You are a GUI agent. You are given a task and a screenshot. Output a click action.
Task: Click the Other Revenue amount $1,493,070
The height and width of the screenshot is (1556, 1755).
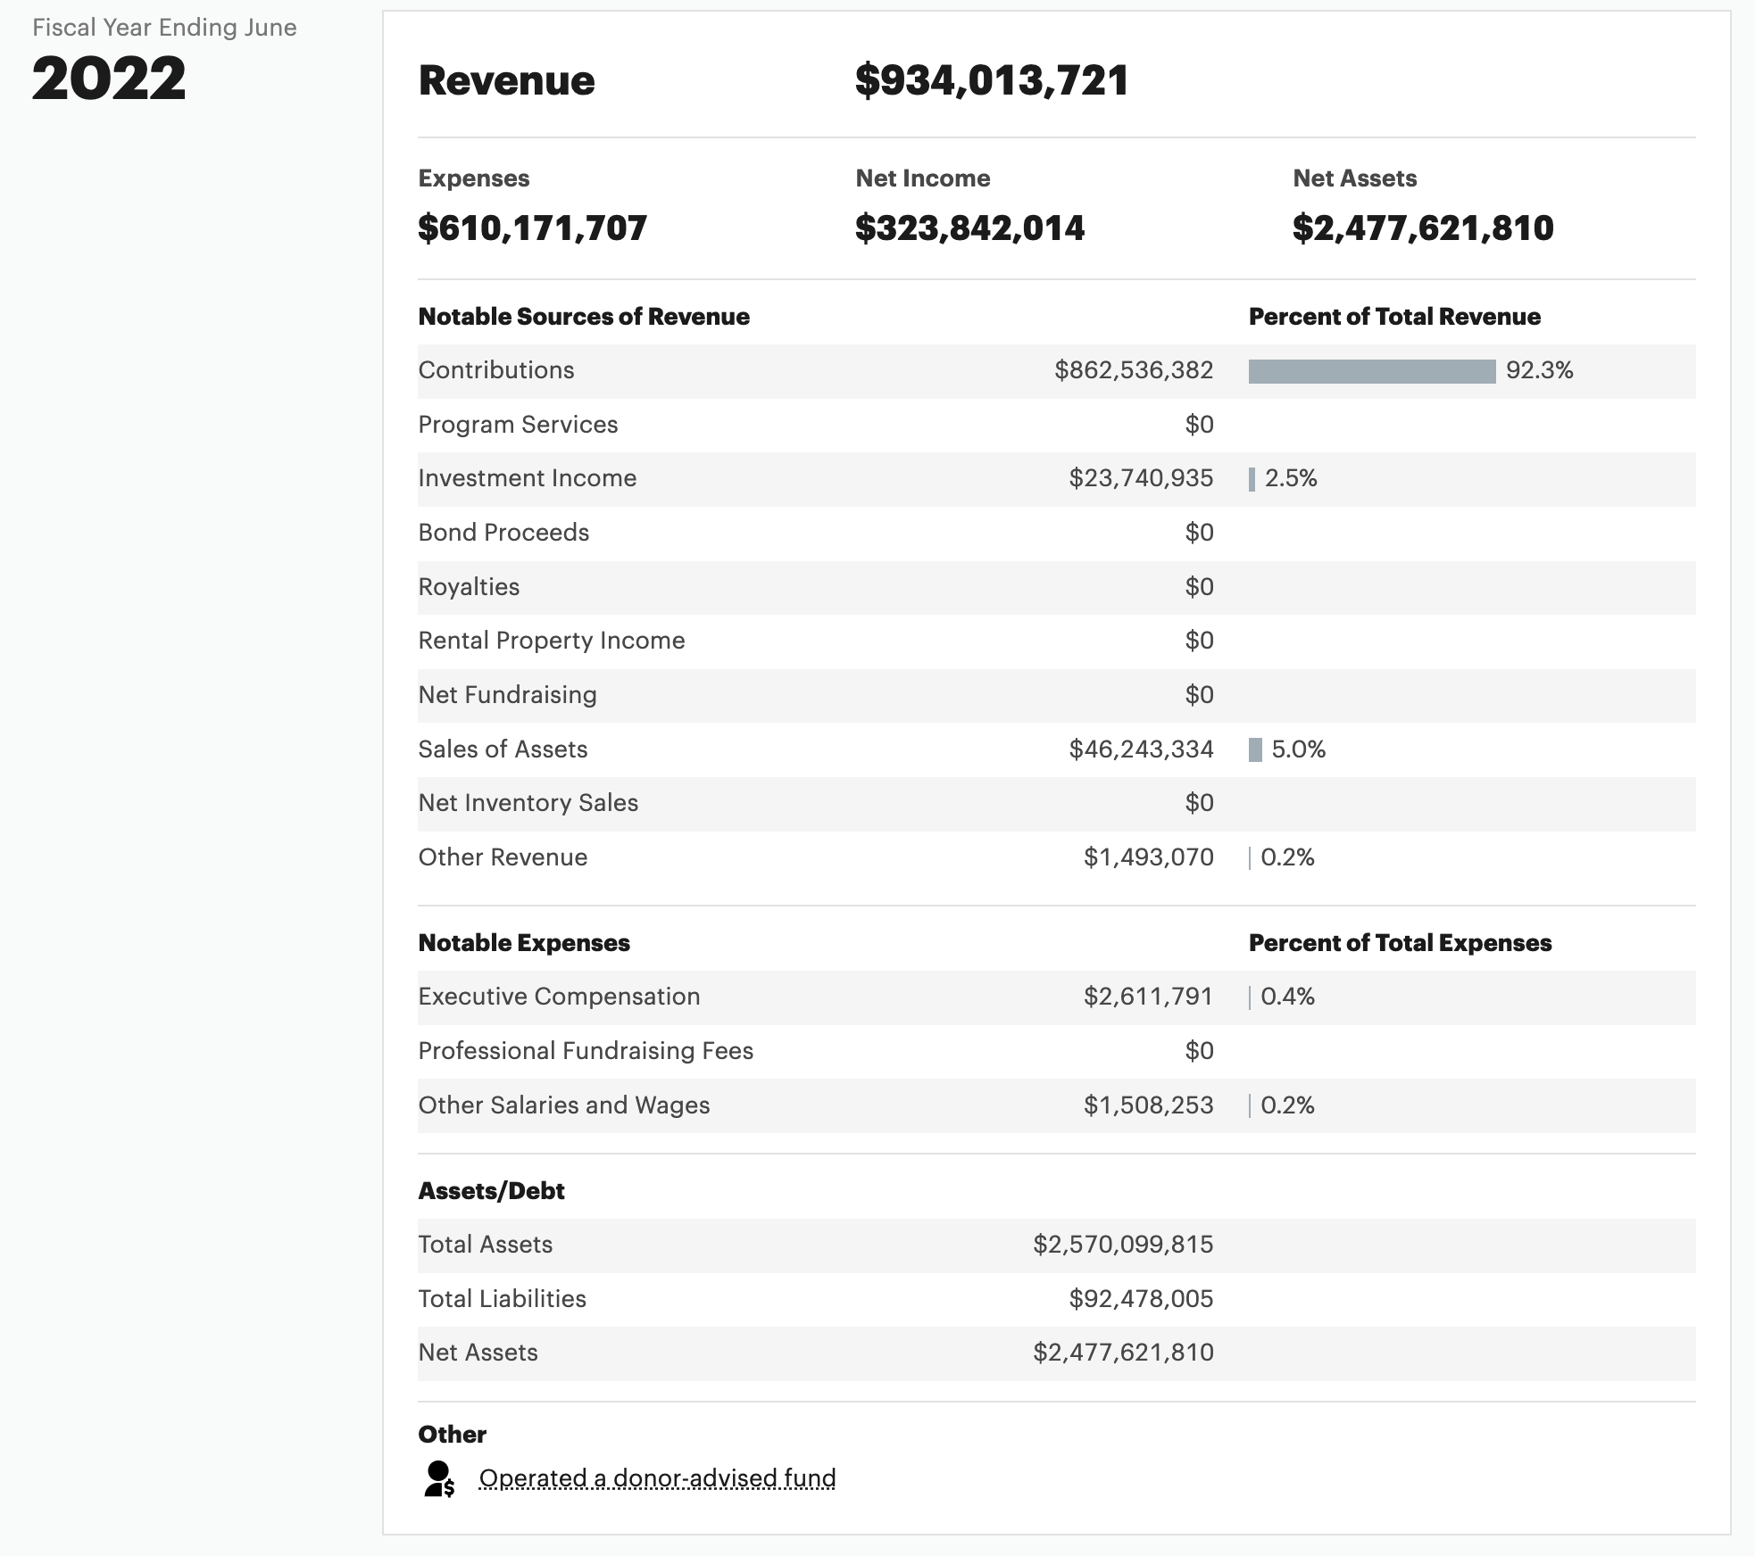[1148, 857]
